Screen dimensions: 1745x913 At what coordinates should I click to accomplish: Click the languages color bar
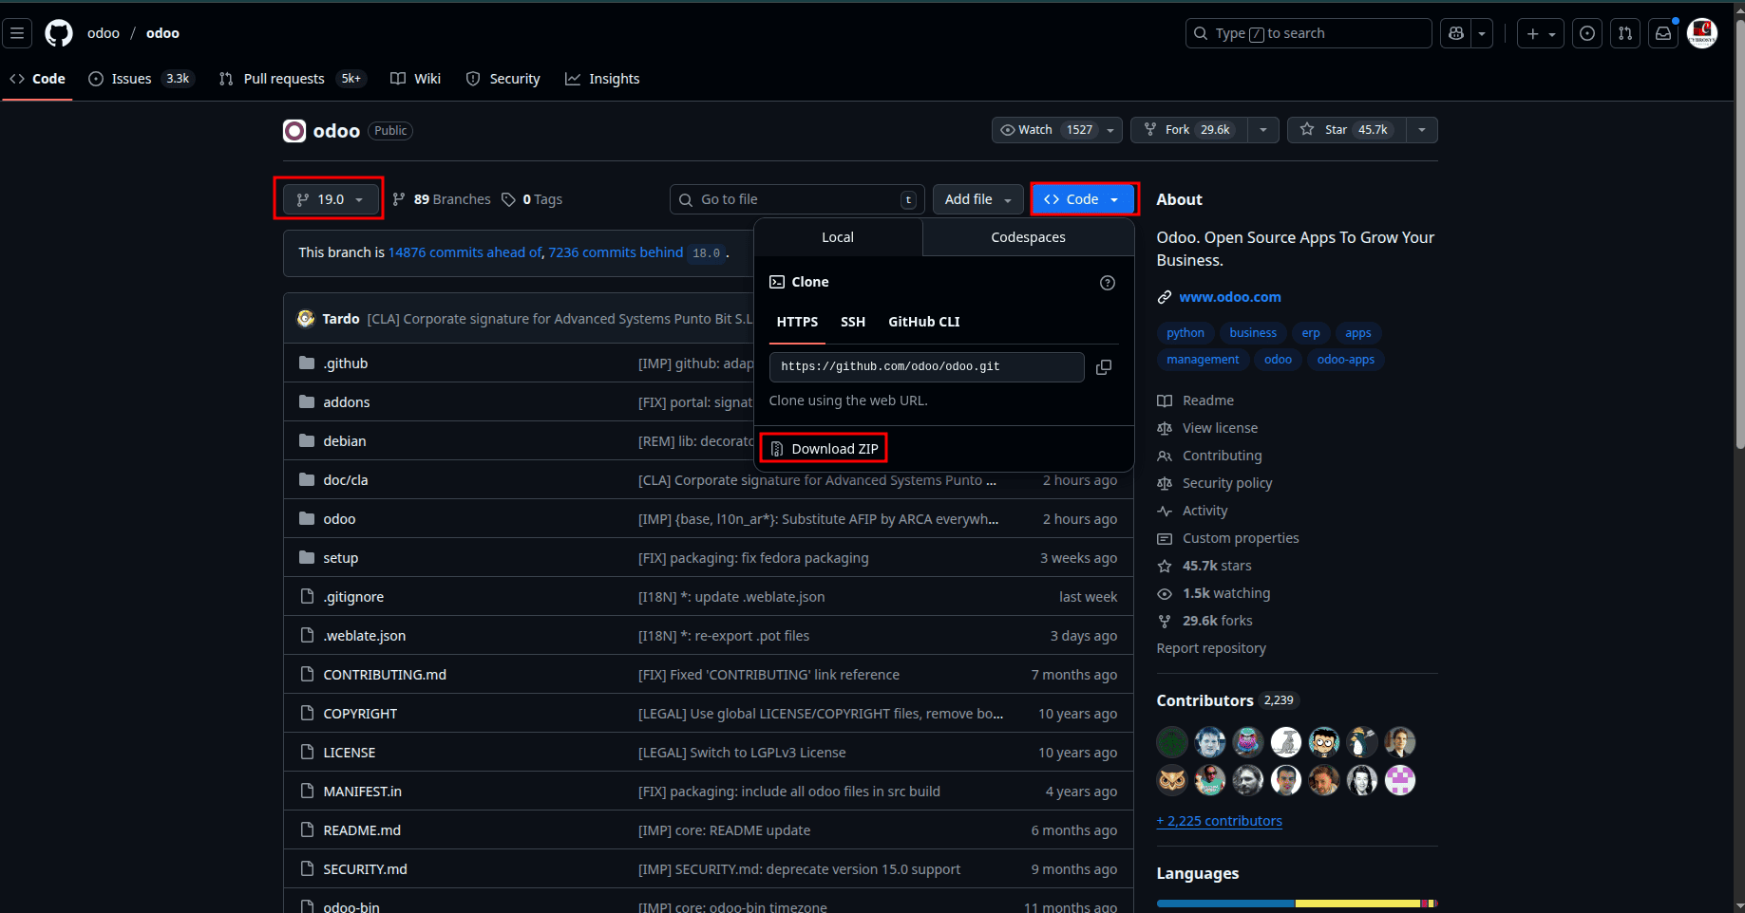[1297, 904]
